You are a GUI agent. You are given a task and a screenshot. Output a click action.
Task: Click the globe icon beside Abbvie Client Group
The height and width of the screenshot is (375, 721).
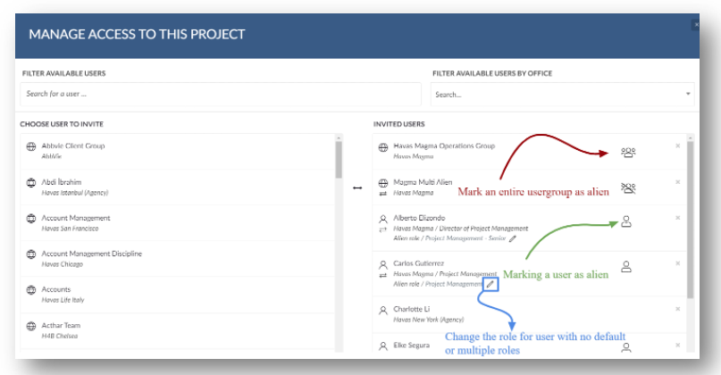[x=31, y=146]
